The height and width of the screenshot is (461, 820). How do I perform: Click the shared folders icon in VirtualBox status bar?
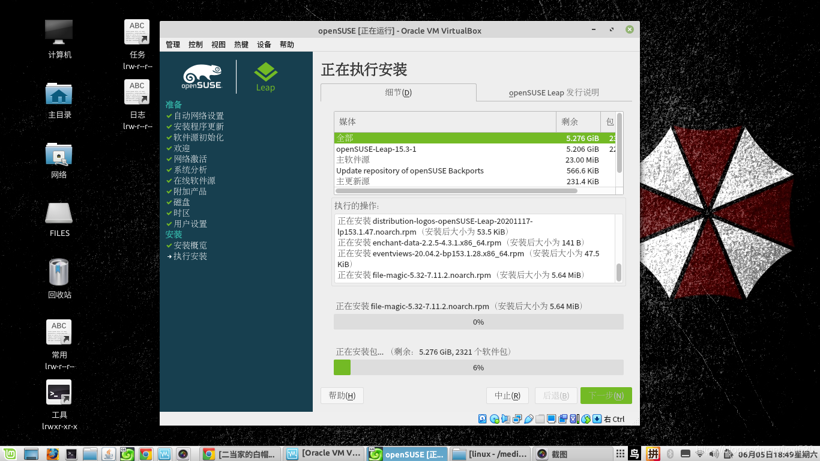540,419
